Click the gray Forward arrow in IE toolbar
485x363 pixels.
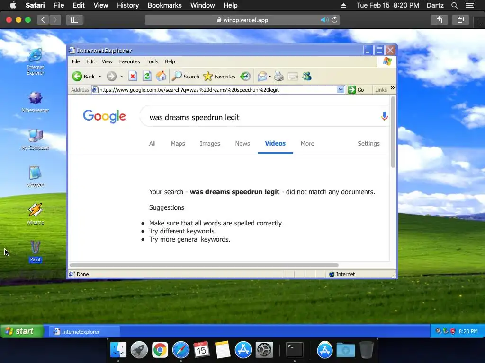[x=112, y=76]
